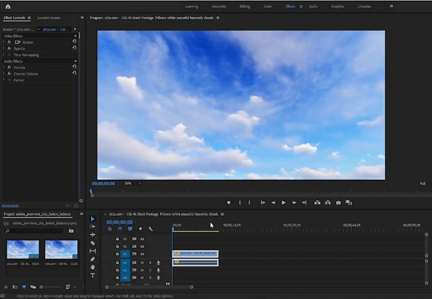Reset the Channel Volume effect
The width and height of the screenshot is (432, 299).
[x=75, y=73]
